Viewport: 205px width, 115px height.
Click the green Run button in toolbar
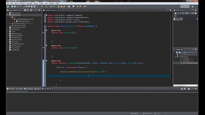click(x=42, y=6)
